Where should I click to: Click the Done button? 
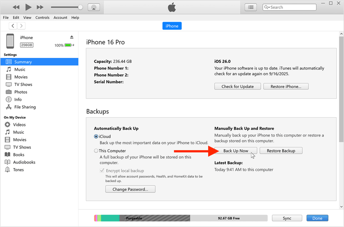pos(317,218)
